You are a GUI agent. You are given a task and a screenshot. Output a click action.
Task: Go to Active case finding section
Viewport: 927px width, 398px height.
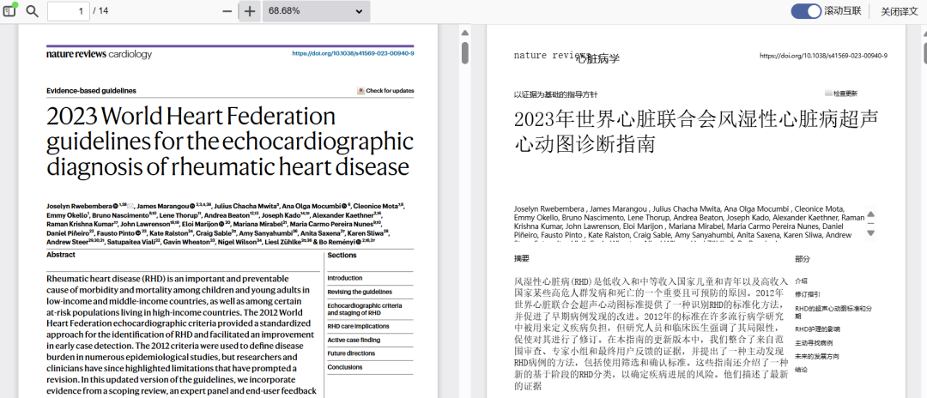click(353, 341)
